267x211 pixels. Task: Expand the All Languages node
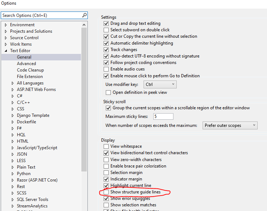click(x=13, y=83)
